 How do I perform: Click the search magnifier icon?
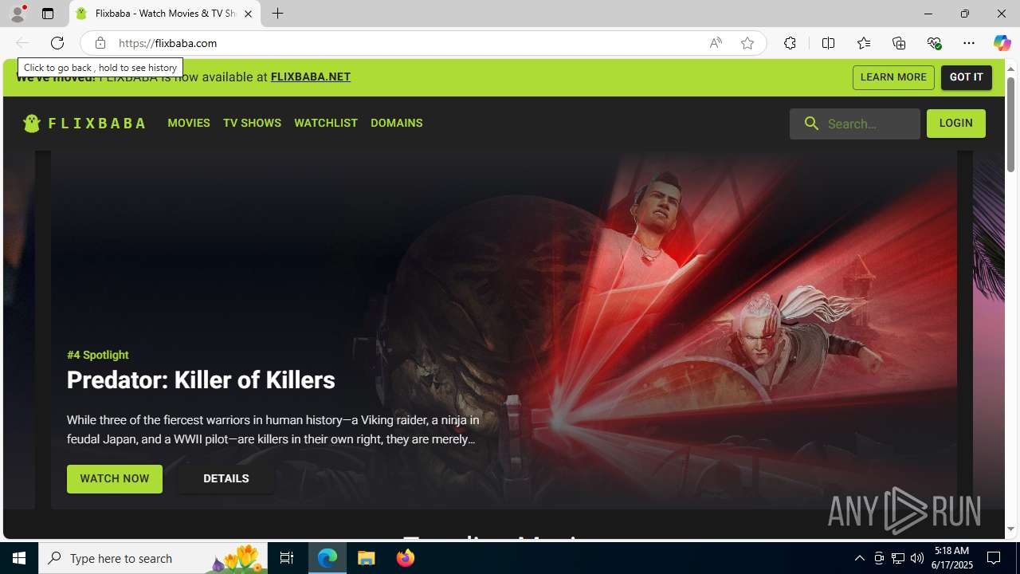[811, 124]
